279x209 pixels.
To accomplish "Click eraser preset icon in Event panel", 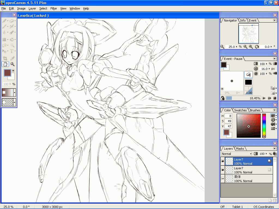I will click(x=248, y=75).
